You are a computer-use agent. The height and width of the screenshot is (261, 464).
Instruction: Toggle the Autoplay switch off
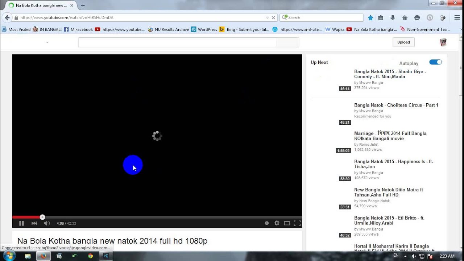[435, 62]
